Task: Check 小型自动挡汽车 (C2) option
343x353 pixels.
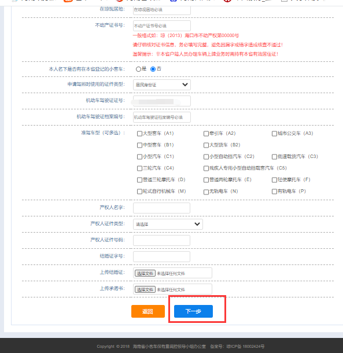Action: click(206, 157)
